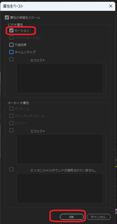Uncheck the モーション checkbox
Viewport: 117px width, 224px height.
pos(11,31)
